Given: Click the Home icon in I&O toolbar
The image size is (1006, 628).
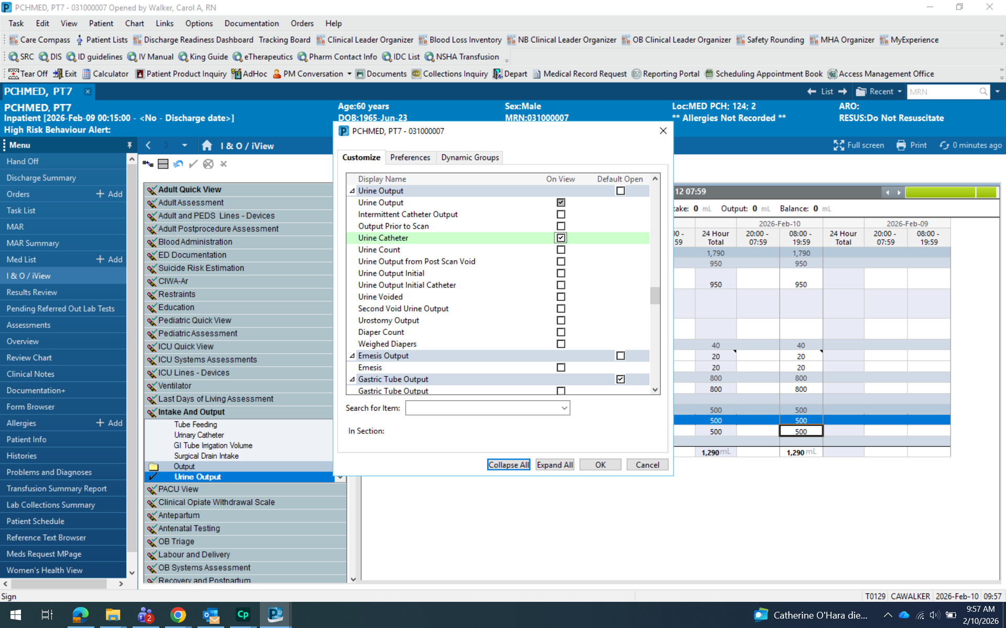Looking at the screenshot, I should click(207, 145).
